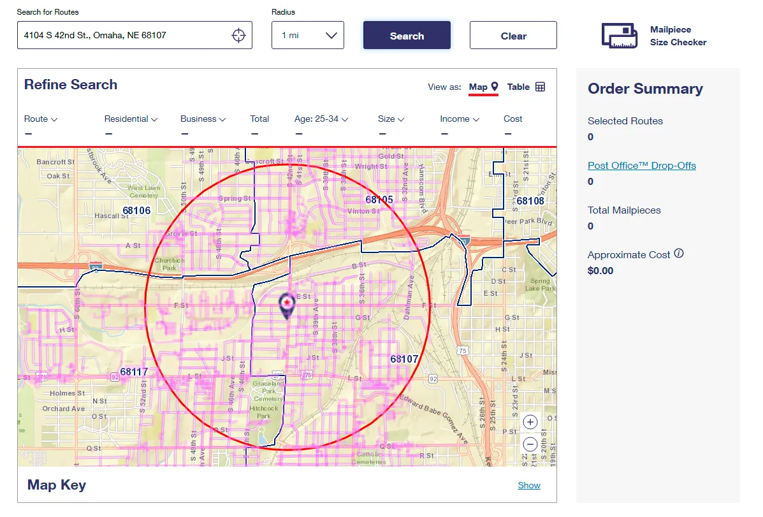Expand the Route filter

point(41,119)
